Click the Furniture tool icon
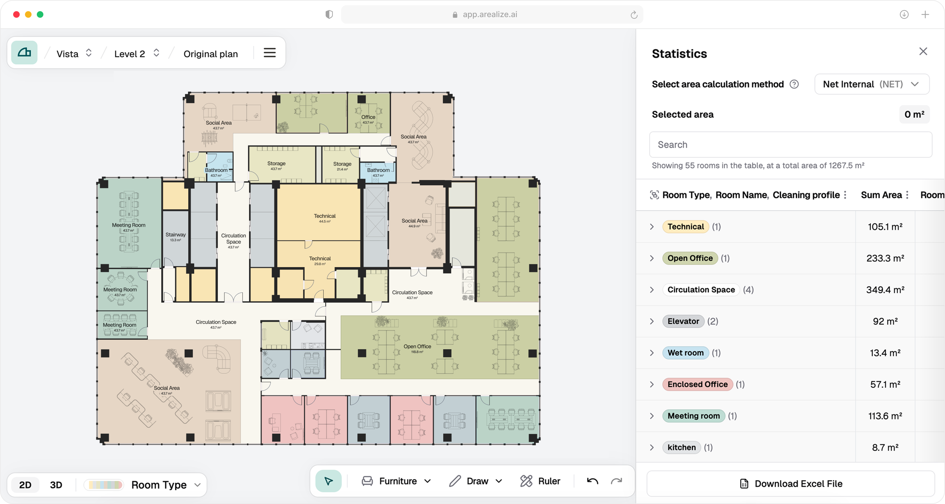Viewport: 945px width, 504px height. click(x=367, y=481)
